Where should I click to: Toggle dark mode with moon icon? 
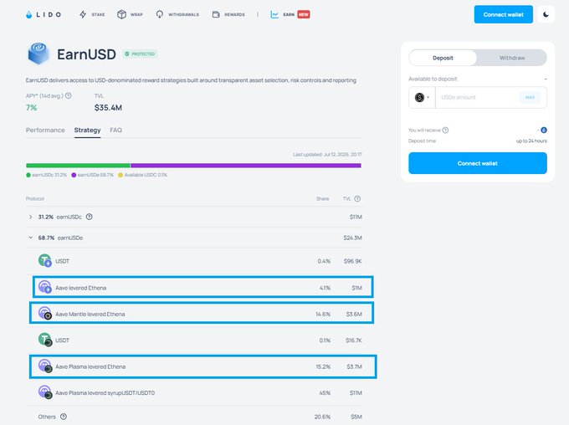click(x=546, y=14)
